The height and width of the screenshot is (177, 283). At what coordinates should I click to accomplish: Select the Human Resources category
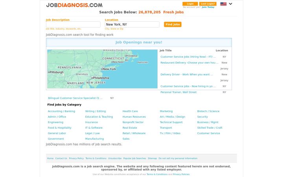click(x=134, y=117)
